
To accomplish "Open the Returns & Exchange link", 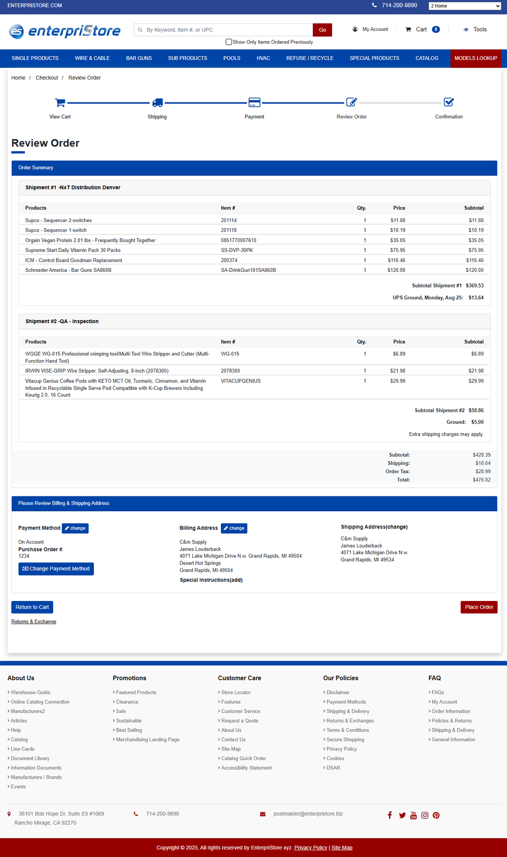I will pyautogui.click(x=34, y=622).
